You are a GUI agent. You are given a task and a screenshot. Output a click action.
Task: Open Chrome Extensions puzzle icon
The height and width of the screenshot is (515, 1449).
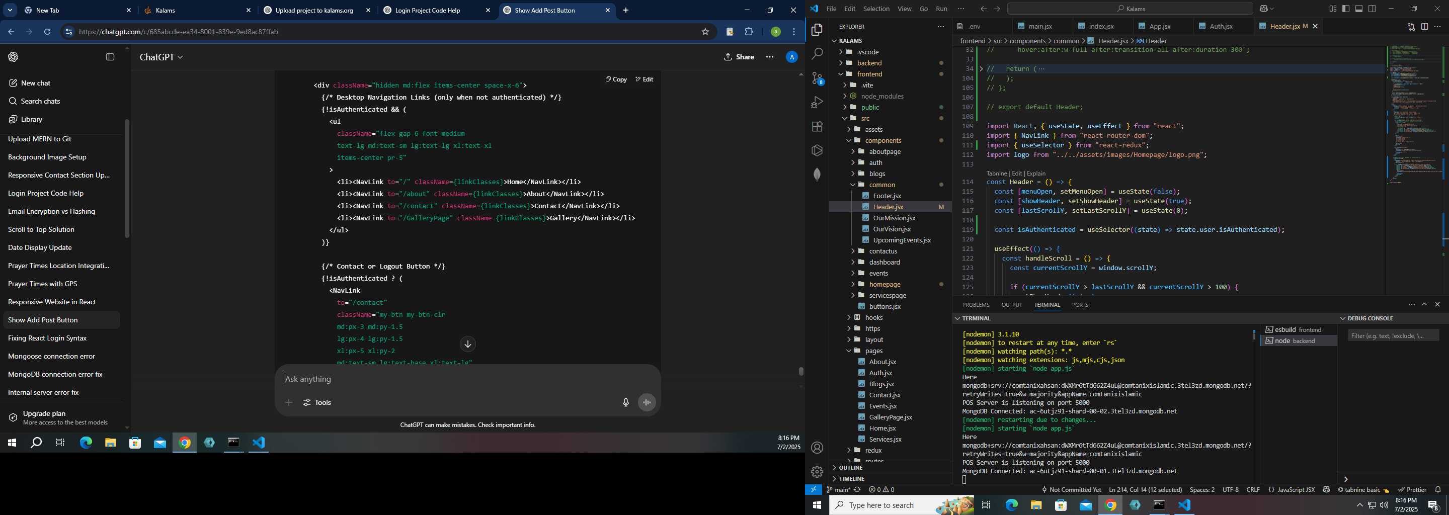(749, 32)
